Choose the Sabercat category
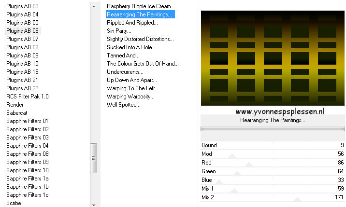This screenshot has height=207, width=346. [x=17, y=112]
